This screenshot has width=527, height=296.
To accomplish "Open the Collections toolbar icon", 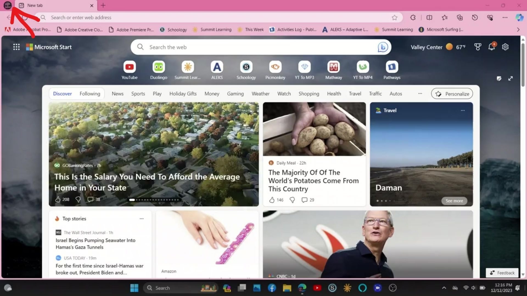I will coord(460,18).
